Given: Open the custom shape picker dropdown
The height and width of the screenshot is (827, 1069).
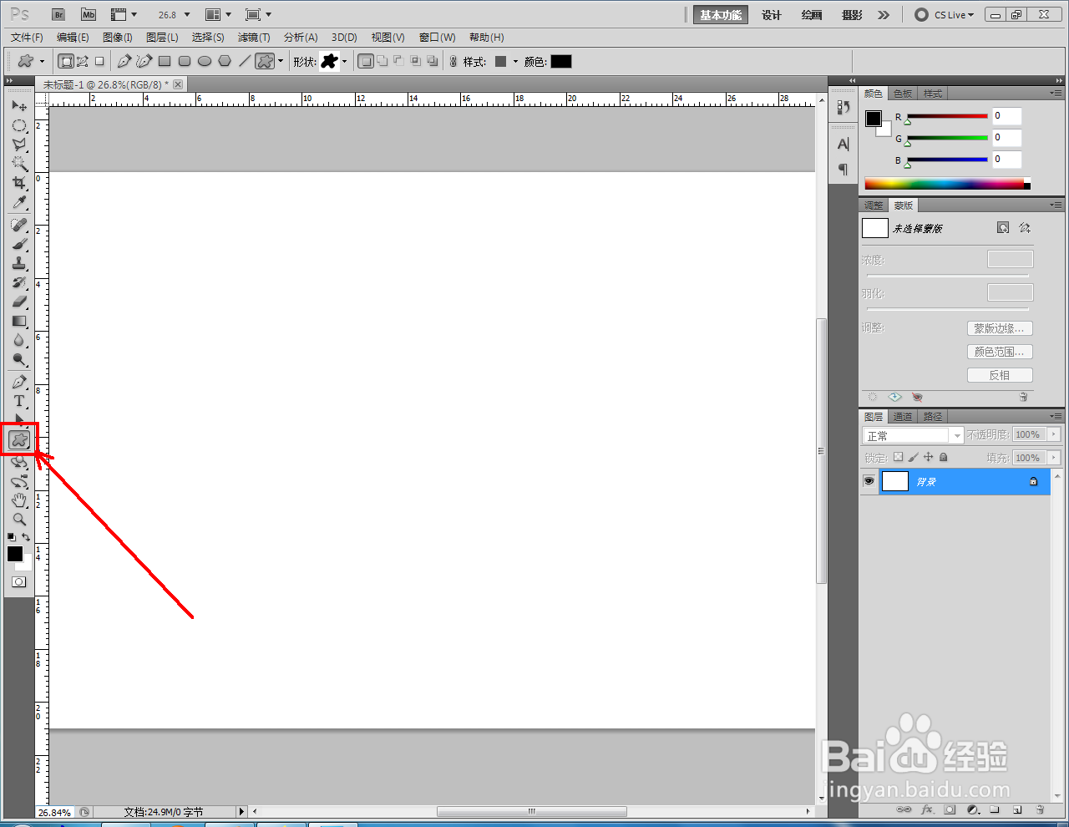Looking at the screenshot, I should pos(344,62).
